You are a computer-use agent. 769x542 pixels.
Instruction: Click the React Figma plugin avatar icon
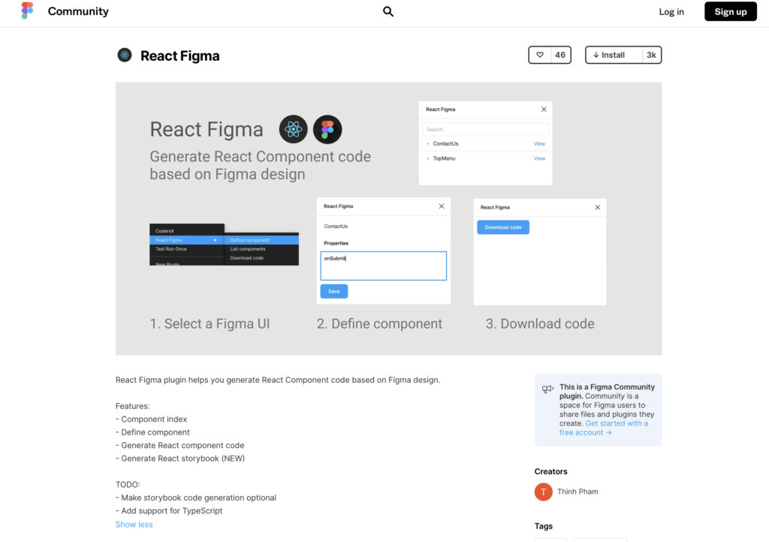coord(124,55)
